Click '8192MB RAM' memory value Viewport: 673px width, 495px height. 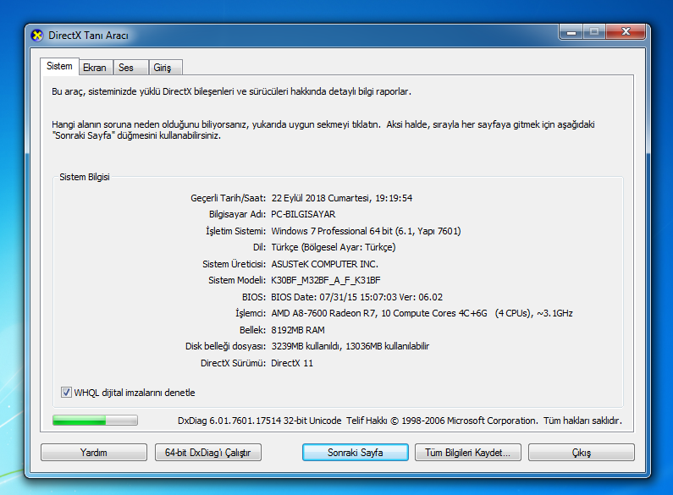(x=298, y=330)
